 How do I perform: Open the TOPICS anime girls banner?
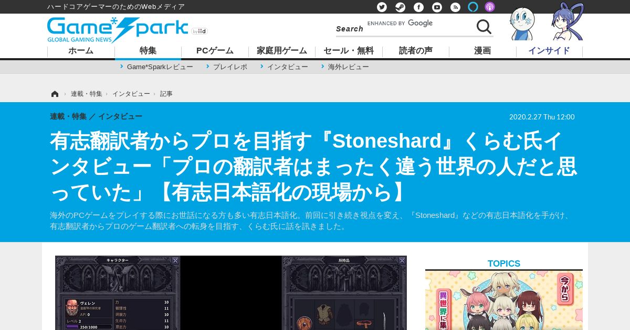pos(504,301)
